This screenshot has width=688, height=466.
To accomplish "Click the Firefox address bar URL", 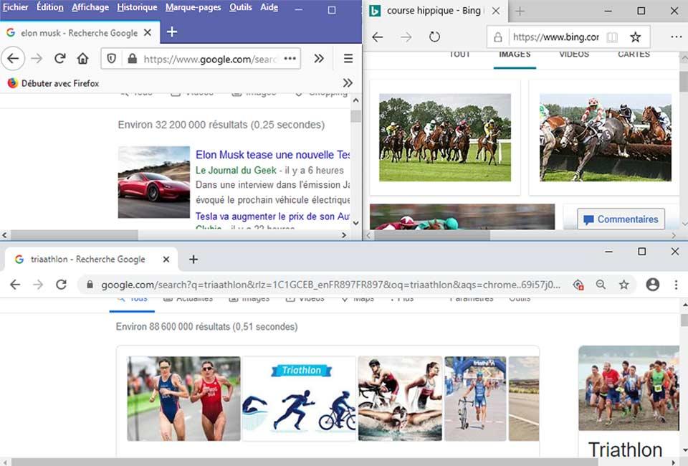I will 210,60.
